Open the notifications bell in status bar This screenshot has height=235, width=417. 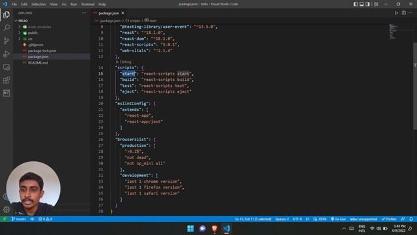pyautogui.click(x=411, y=219)
